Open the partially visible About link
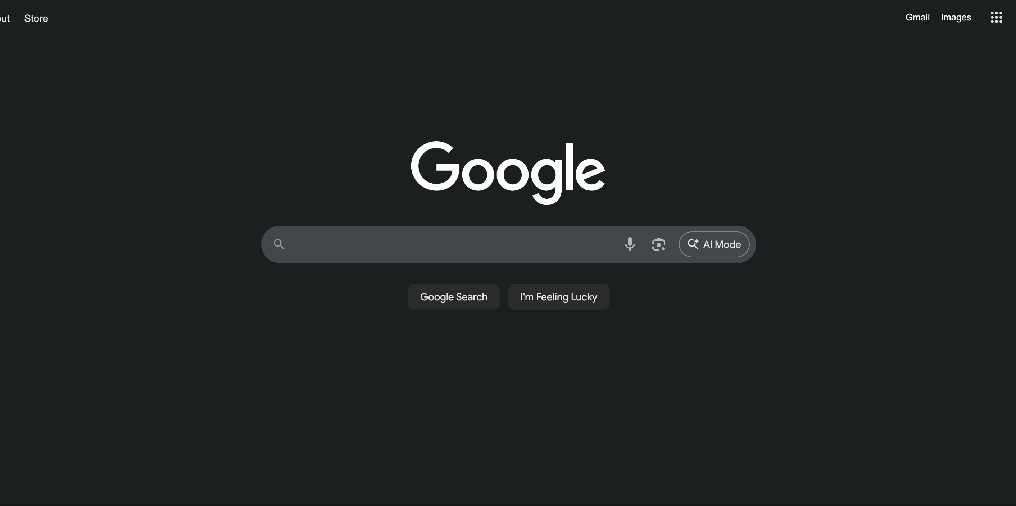 click(x=5, y=19)
